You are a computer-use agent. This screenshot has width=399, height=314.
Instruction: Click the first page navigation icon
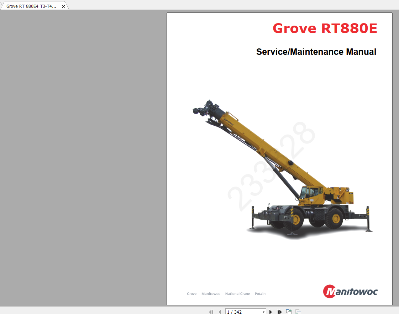click(x=211, y=312)
